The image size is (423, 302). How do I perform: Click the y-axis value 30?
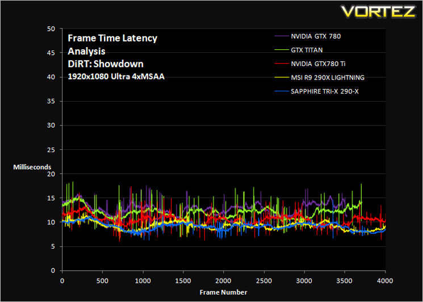[x=51, y=125]
